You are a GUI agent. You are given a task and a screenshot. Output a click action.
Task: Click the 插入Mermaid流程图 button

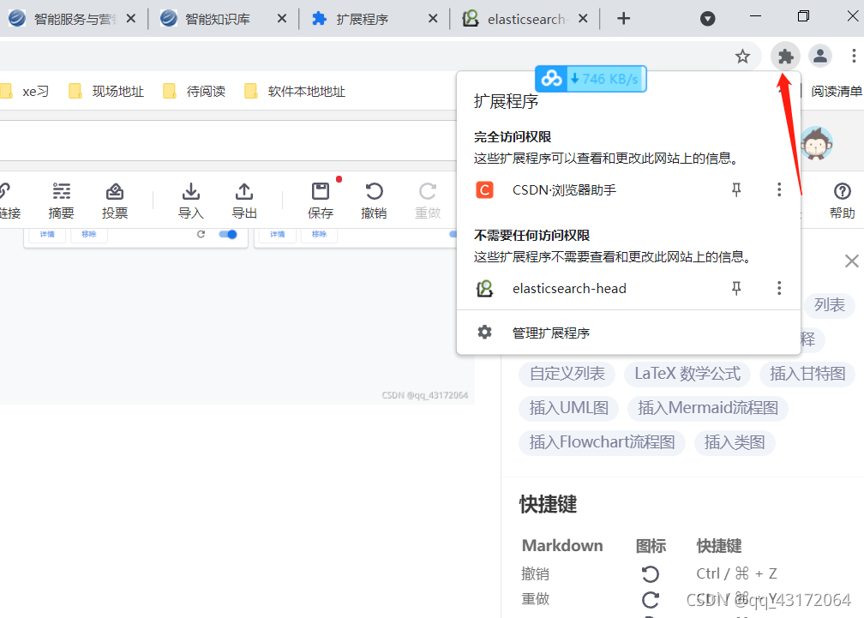[x=707, y=408]
